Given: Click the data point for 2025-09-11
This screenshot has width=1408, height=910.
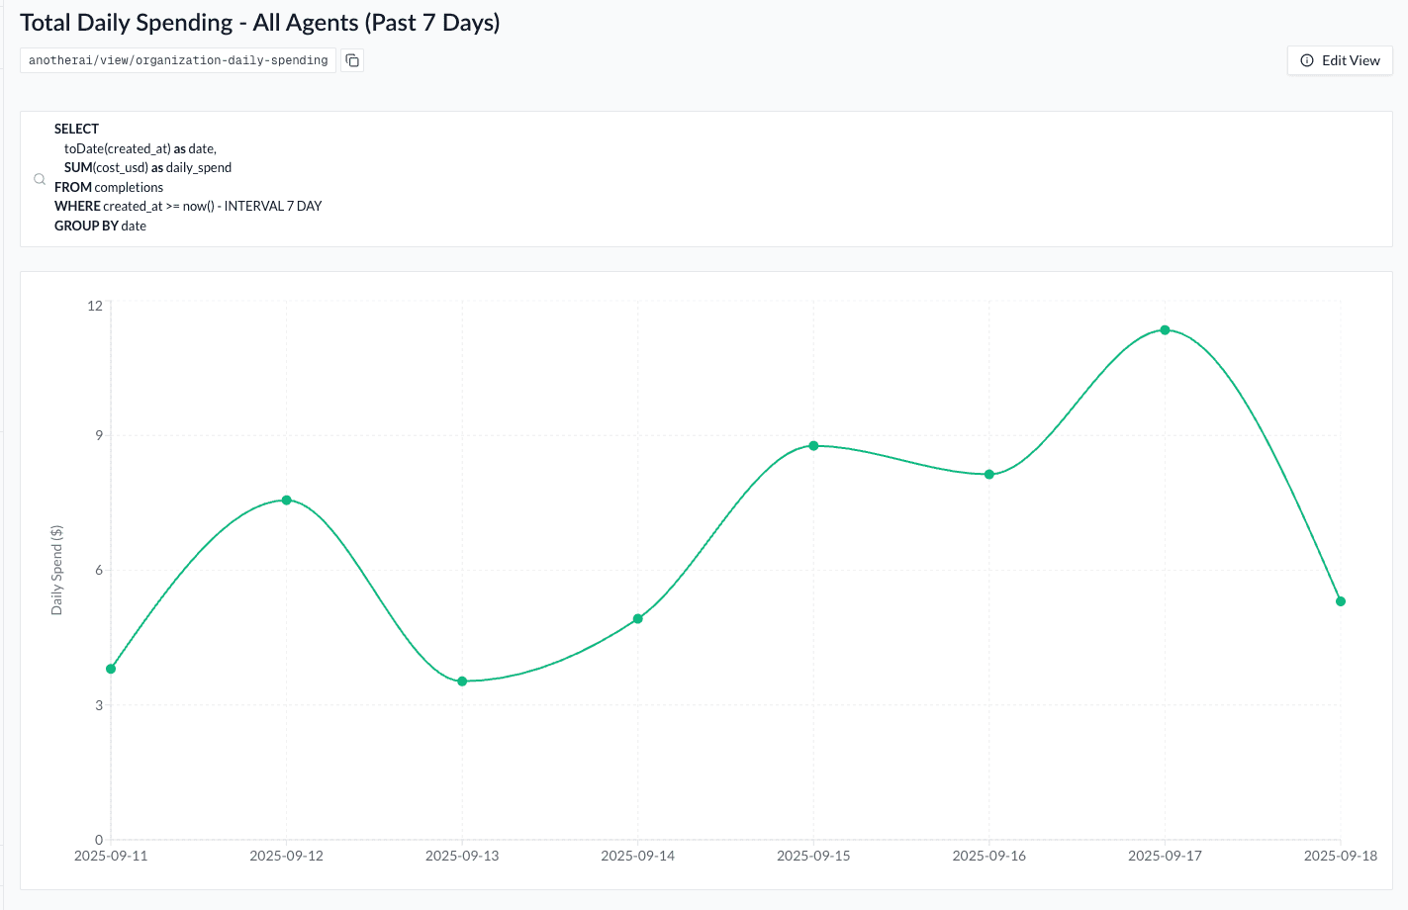Looking at the screenshot, I should coord(111,669).
